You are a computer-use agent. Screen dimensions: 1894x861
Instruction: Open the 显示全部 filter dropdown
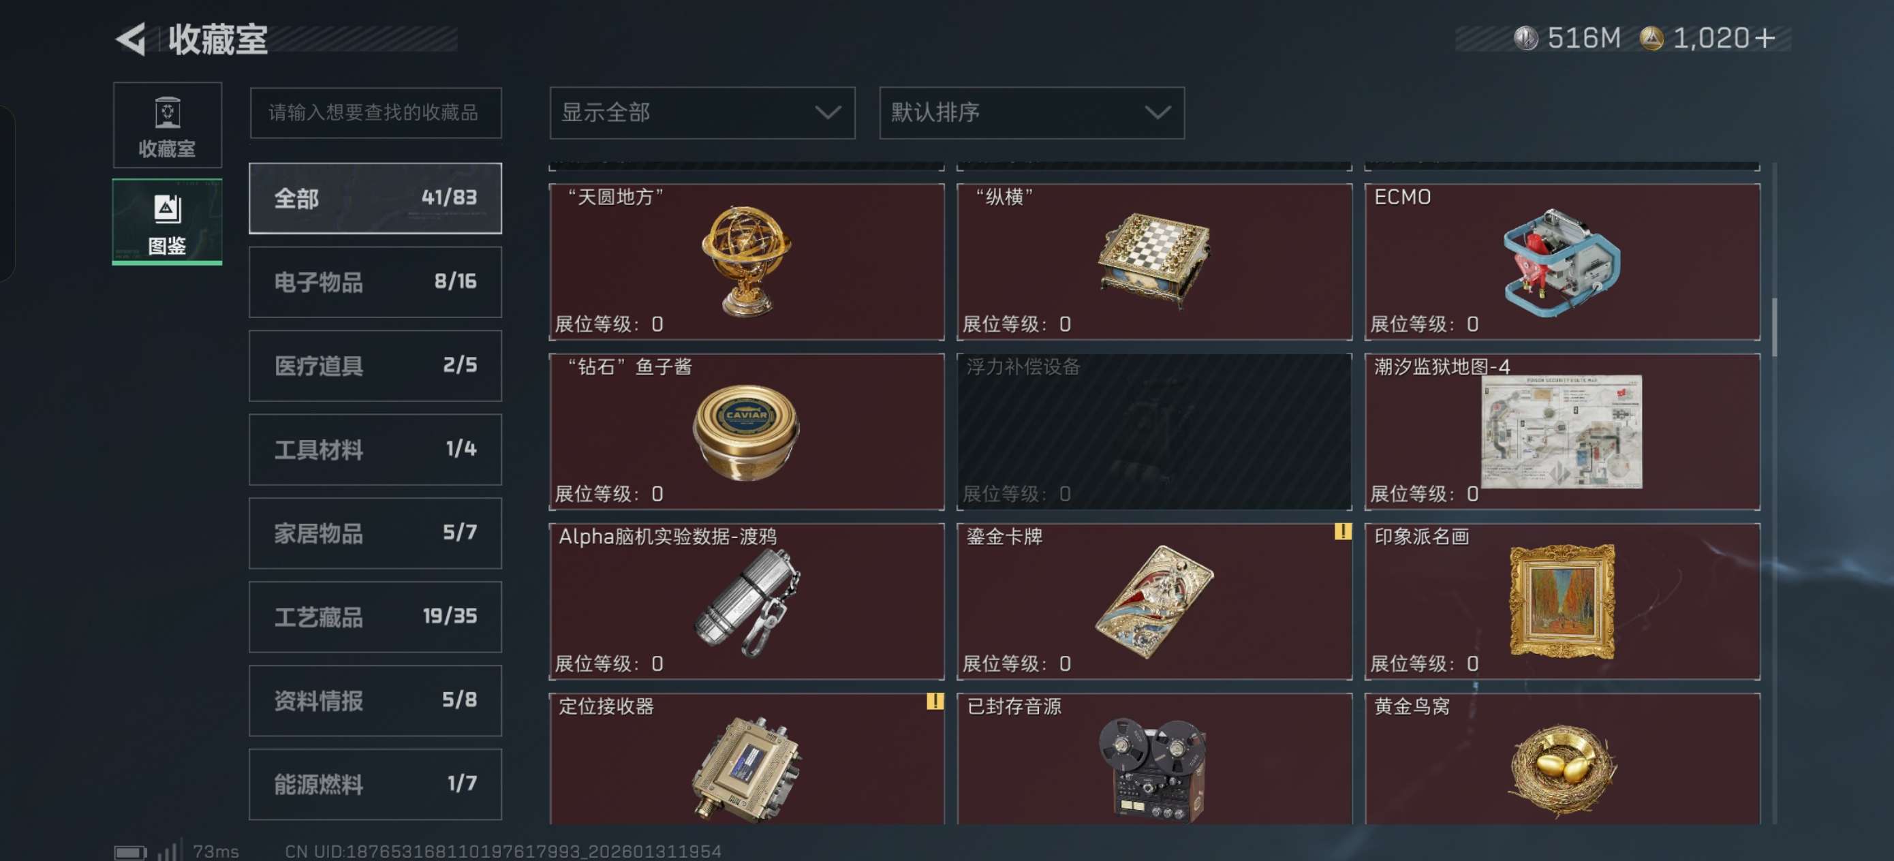tap(702, 112)
